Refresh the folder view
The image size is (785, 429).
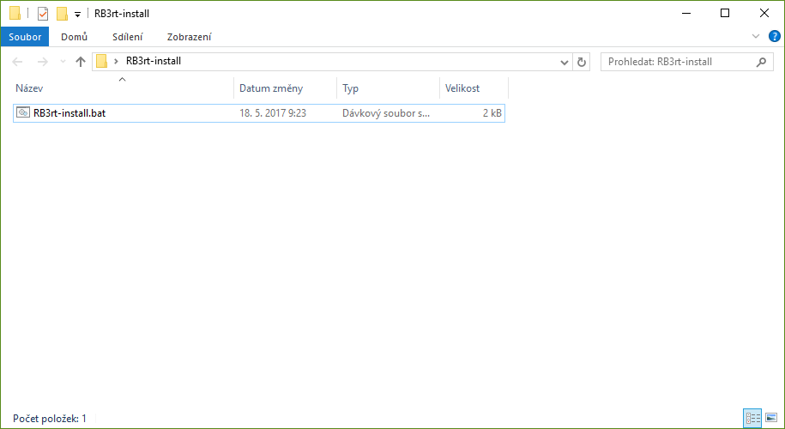581,62
